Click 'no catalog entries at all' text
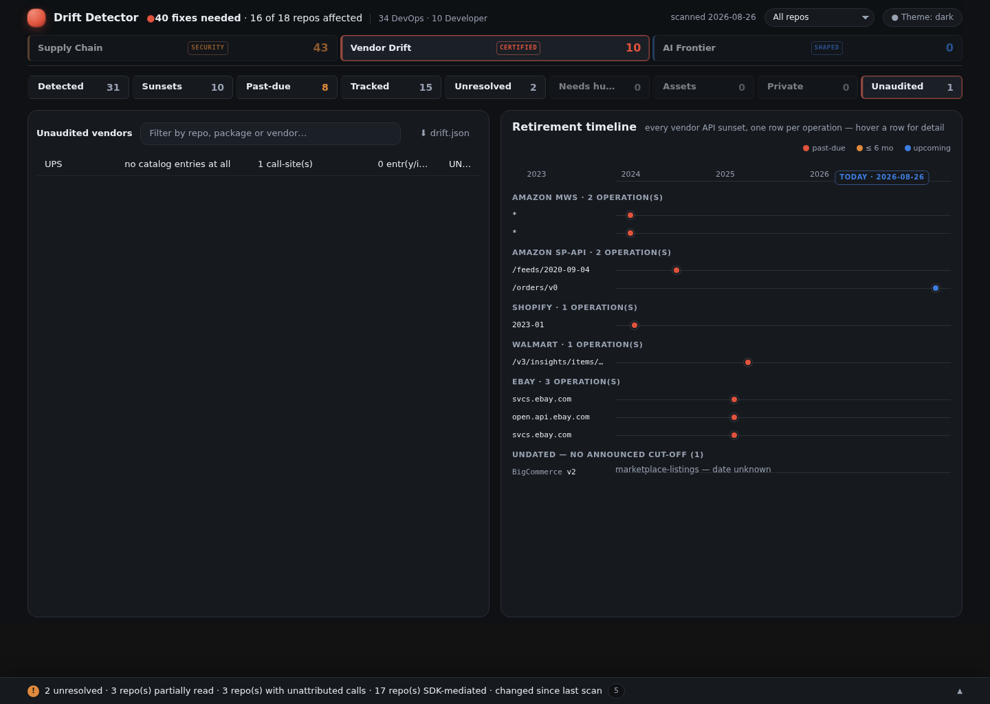 pyautogui.click(x=177, y=164)
